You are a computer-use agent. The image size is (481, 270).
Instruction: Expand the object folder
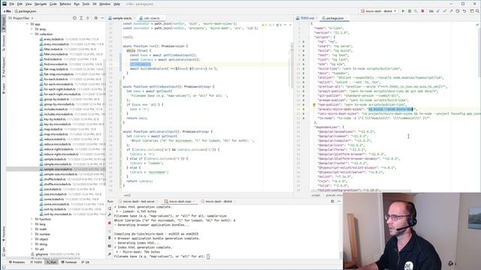(x=32, y=239)
